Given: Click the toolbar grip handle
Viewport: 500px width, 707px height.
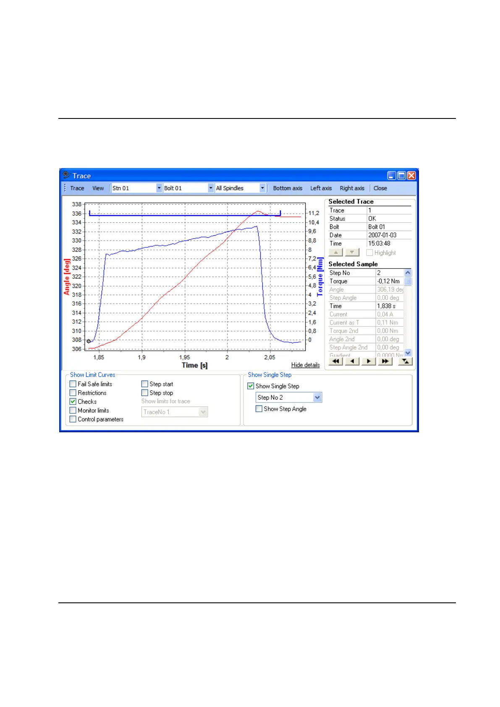Looking at the screenshot, I should pos(65,188).
